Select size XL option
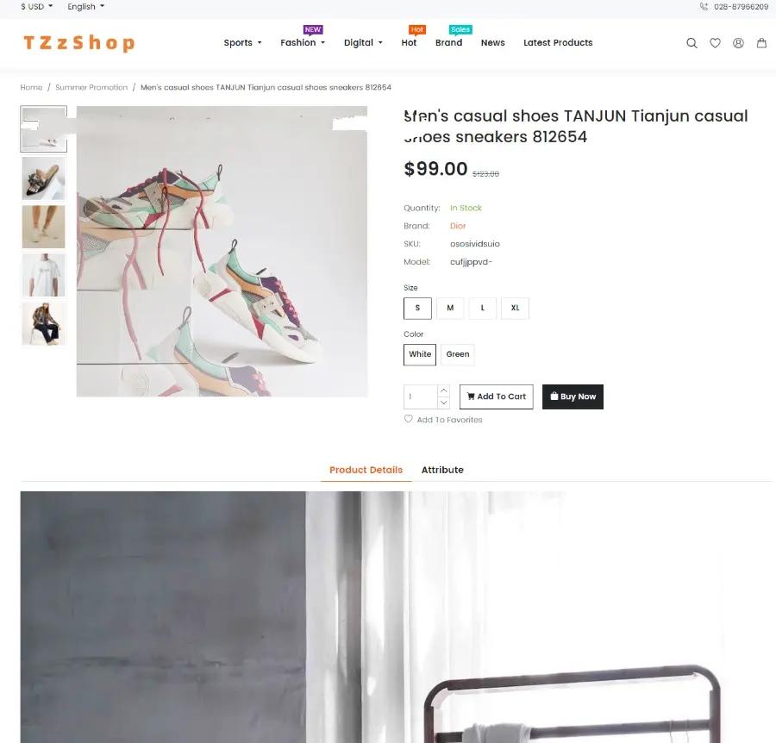This screenshot has width=776, height=743. (x=516, y=309)
